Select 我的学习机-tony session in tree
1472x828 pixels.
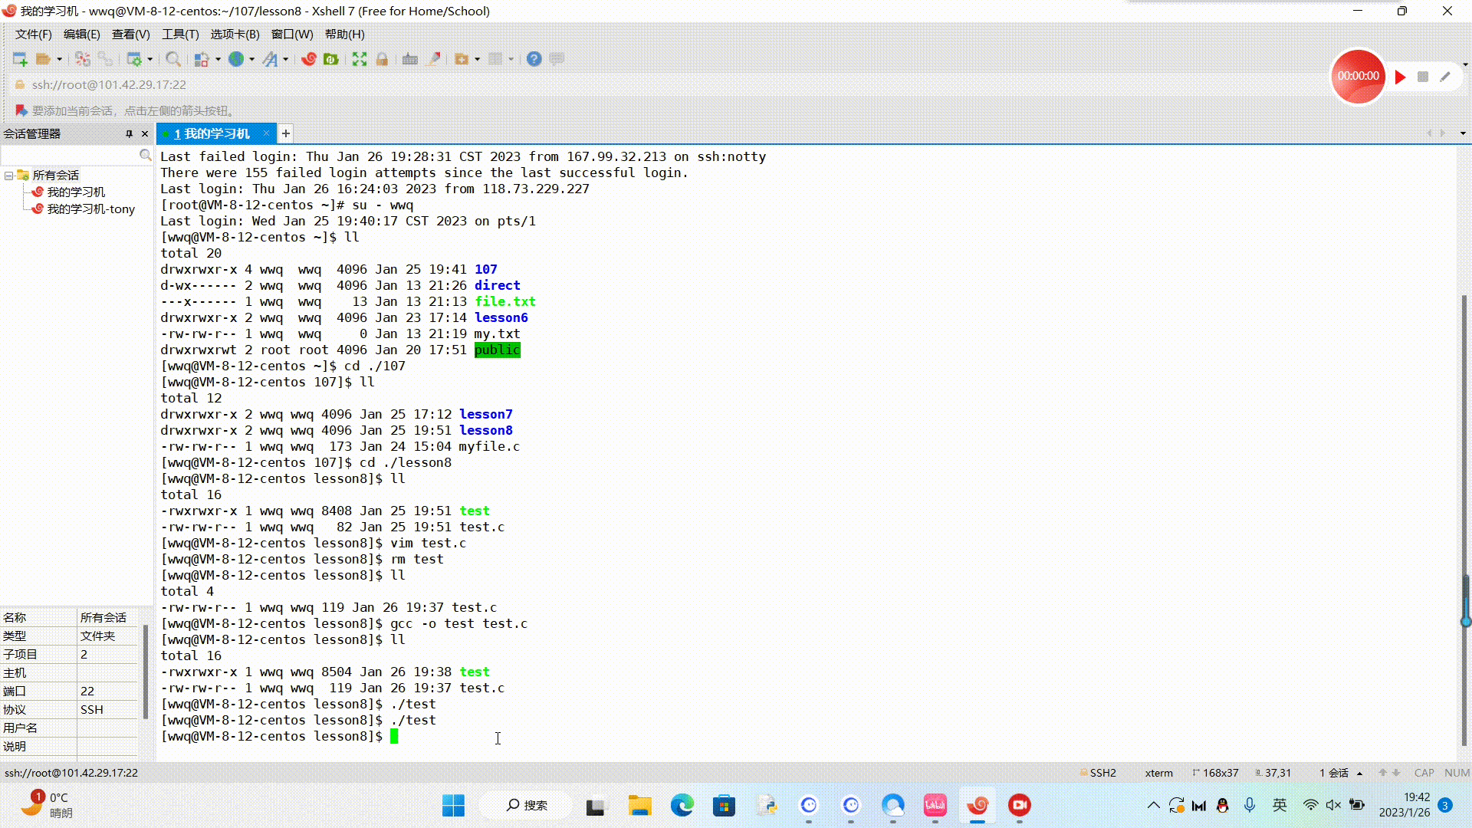point(90,209)
